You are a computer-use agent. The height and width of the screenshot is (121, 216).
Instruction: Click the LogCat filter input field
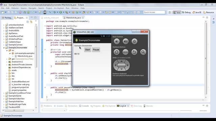pyautogui.click(x=54, y=110)
